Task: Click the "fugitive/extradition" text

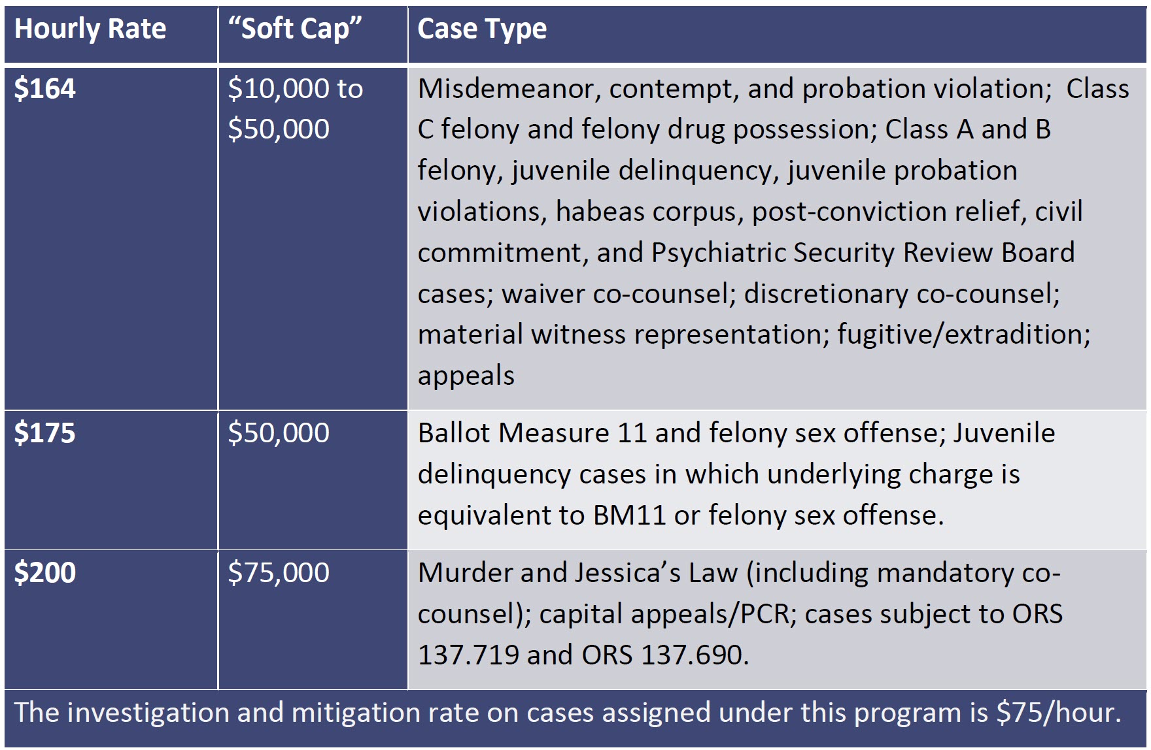Action: (x=963, y=334)
